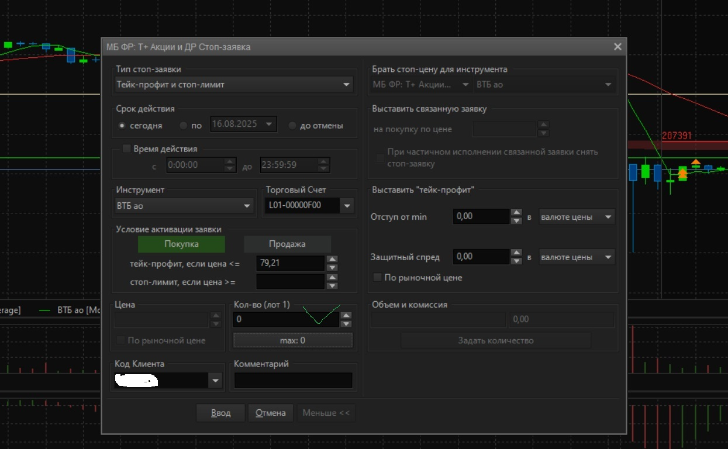
Task: Close the stop-order dialog window
Action: 617,47
